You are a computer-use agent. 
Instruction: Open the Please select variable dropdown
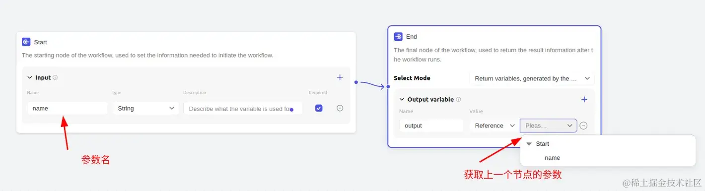(x=549, y=126)
